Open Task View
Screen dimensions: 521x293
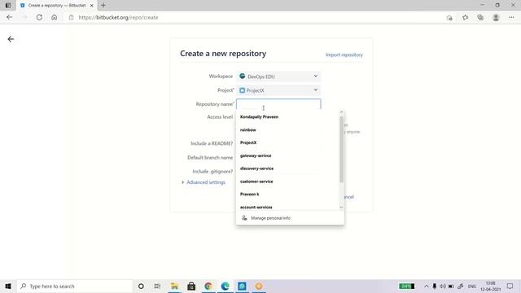point(157,286)
